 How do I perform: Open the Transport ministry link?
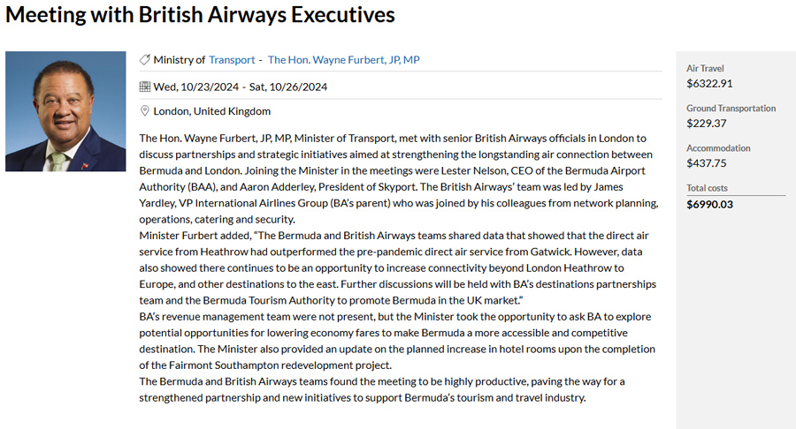pyautogui.click(x=231, y=60)
